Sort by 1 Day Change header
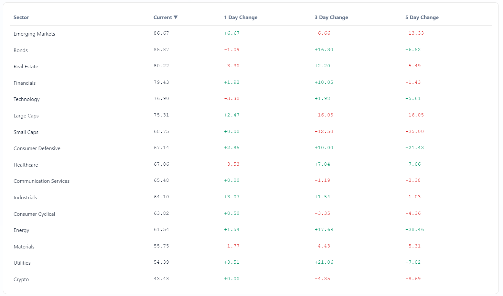The height and width of the screenshot is (296, 503). [x=241, y=17]
